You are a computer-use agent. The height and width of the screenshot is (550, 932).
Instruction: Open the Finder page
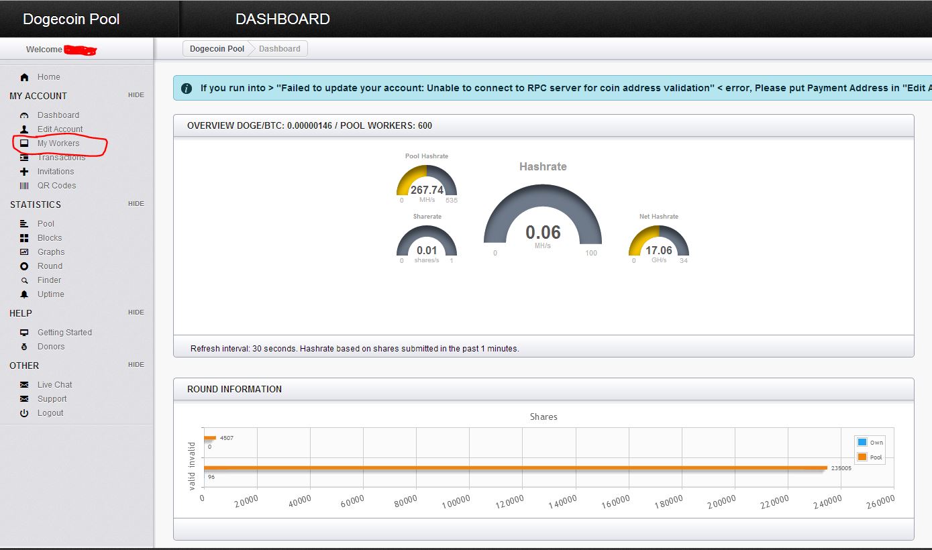50,280
